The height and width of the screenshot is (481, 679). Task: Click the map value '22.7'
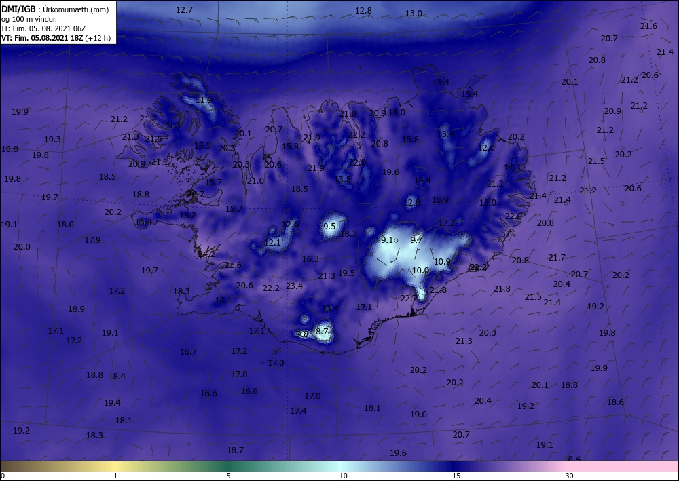[x=409, y=298]
